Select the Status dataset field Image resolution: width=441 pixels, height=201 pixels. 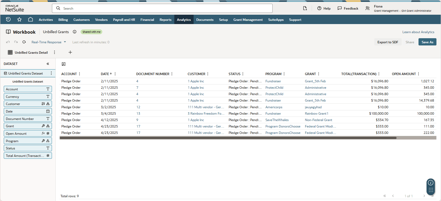point(28,148)
